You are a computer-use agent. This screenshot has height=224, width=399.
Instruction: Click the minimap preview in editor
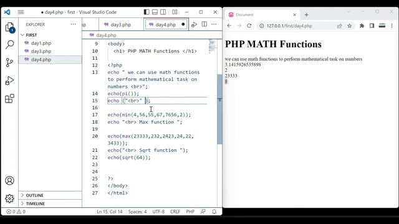coord(213,47)
